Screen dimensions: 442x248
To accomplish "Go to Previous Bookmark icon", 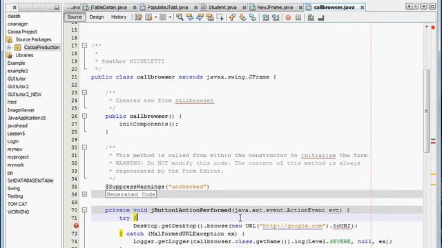I will point(232,17).
